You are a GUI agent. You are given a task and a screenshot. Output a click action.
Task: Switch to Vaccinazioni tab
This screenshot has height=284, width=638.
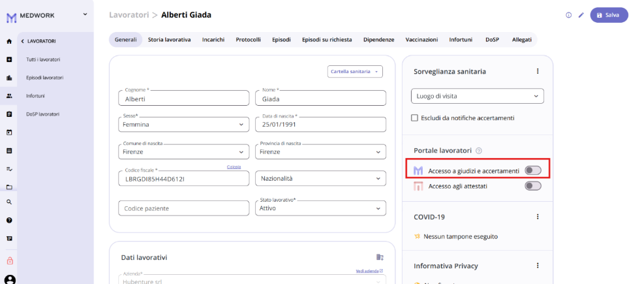click(421, 40)
